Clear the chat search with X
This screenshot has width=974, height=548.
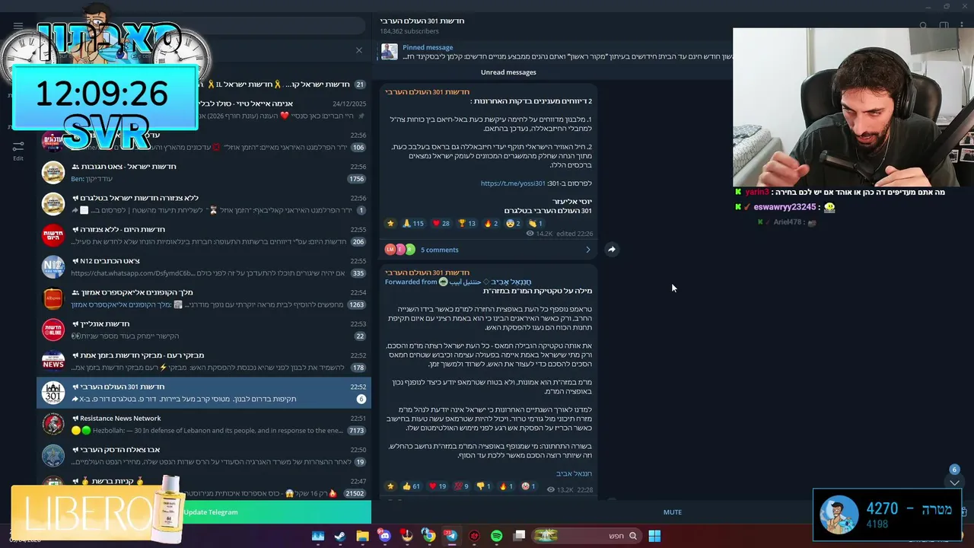coord(359,50)
